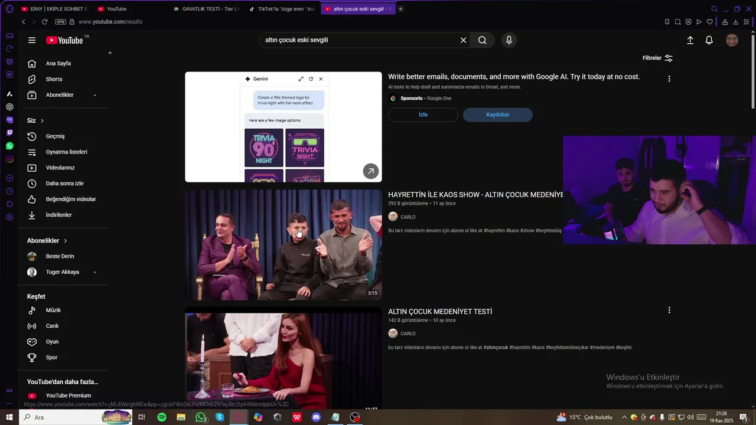Open CARLO channel under the Kaos Show video
This screenshot has height=425, width=756.
click(408, 217)
